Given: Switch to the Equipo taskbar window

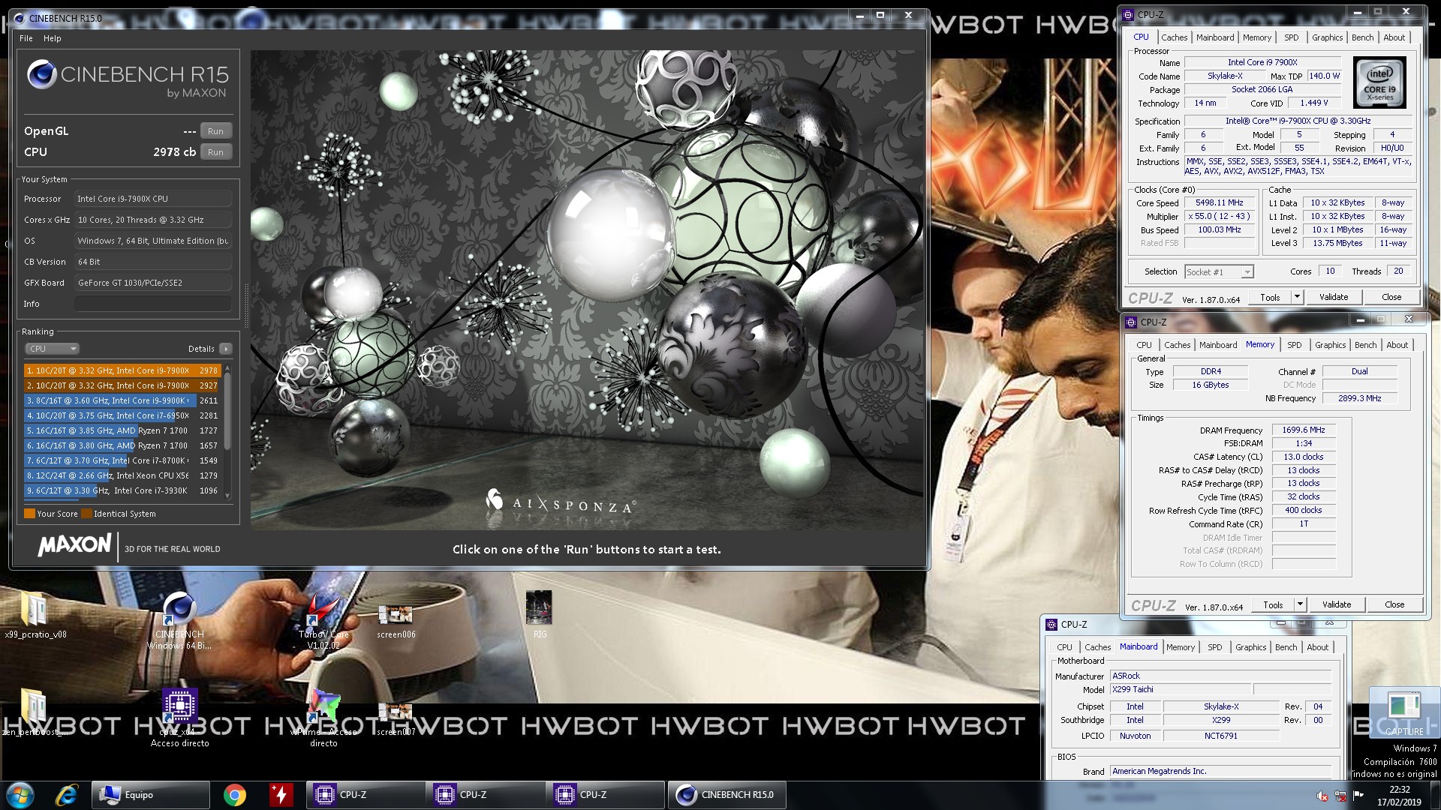Looking at the screenshot, I should coord(151,795).
